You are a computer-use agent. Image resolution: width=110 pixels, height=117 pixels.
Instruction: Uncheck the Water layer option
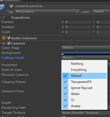pyautogui.click(x=84, y=94)
